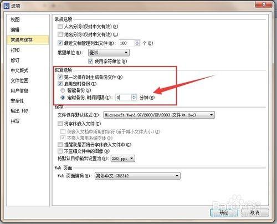Go to 输出 PDF category
This screenshot has width=277, height=224.
click(x=19, y=111)
